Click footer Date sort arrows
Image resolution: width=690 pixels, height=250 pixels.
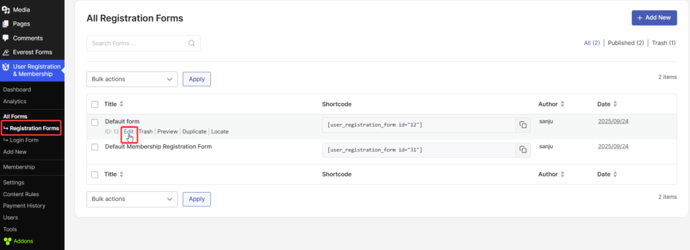tap(615, 175)
